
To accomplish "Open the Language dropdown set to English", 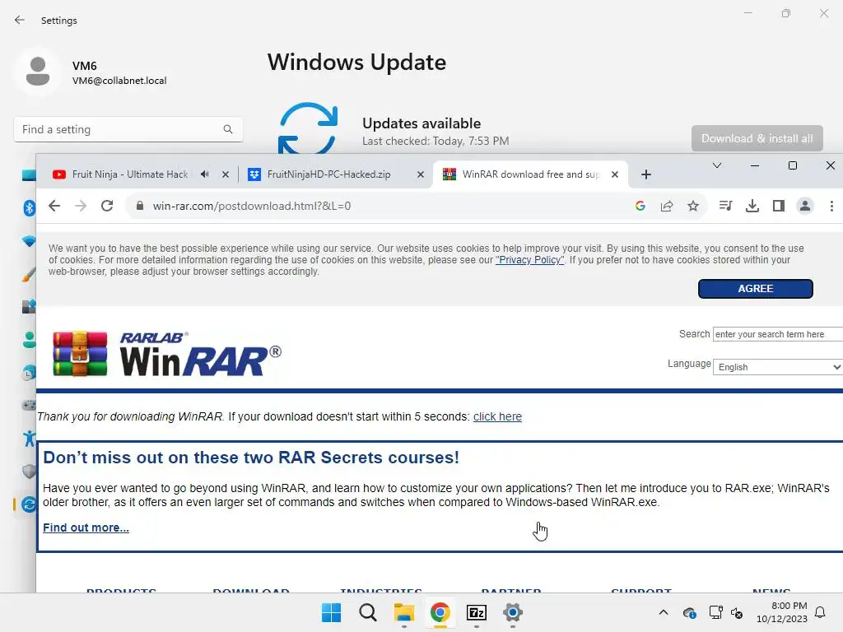I will pyautogui.click(x=778, y=367).
